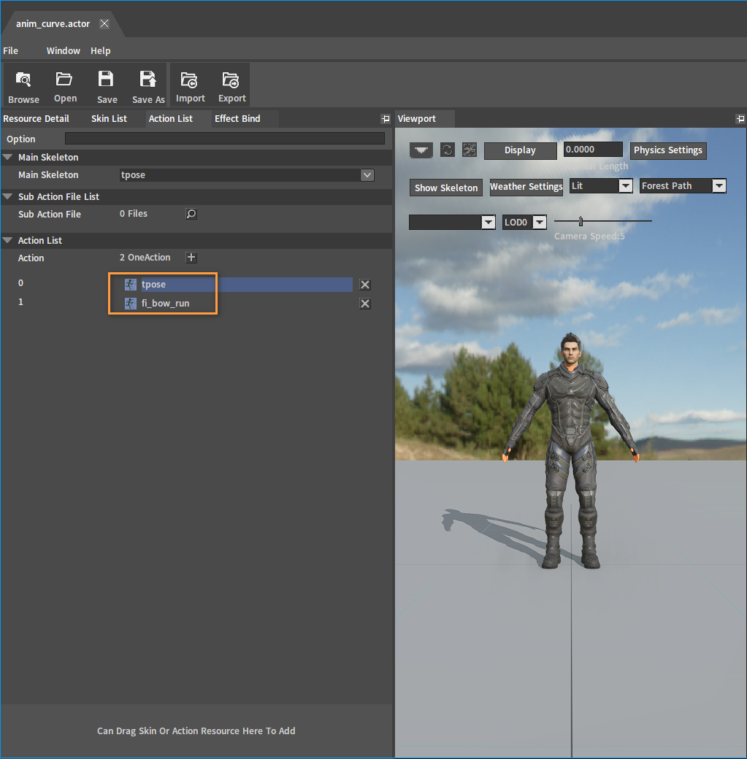747x759 pixels.
Task: Collapse the Action List section
Action: (8, 240)
